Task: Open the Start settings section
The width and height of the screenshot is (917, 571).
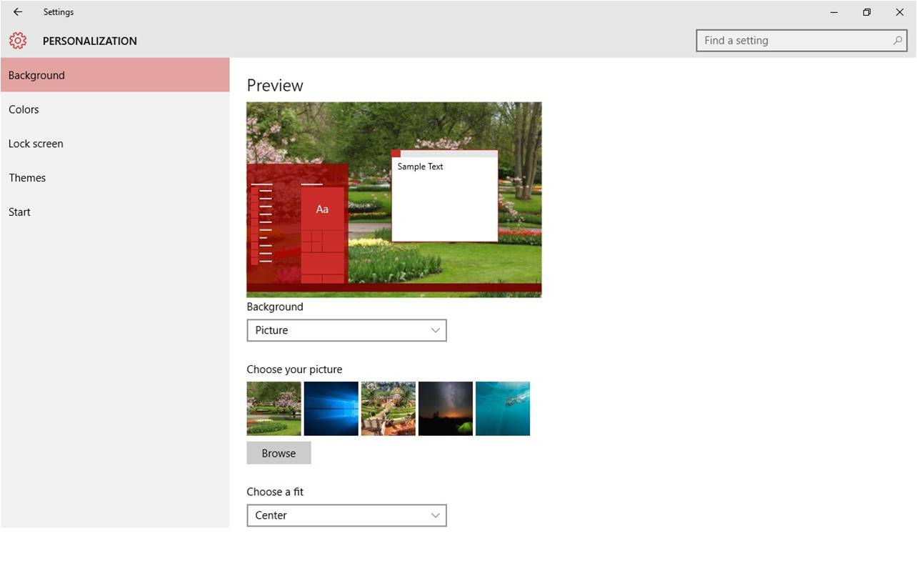Action: point(19,212)
